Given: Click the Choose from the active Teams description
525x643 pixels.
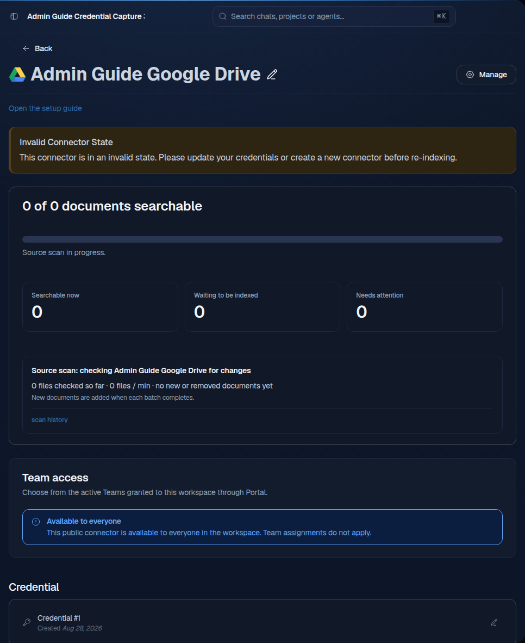Looking at the screenshot, I should (x=145, y=492).
